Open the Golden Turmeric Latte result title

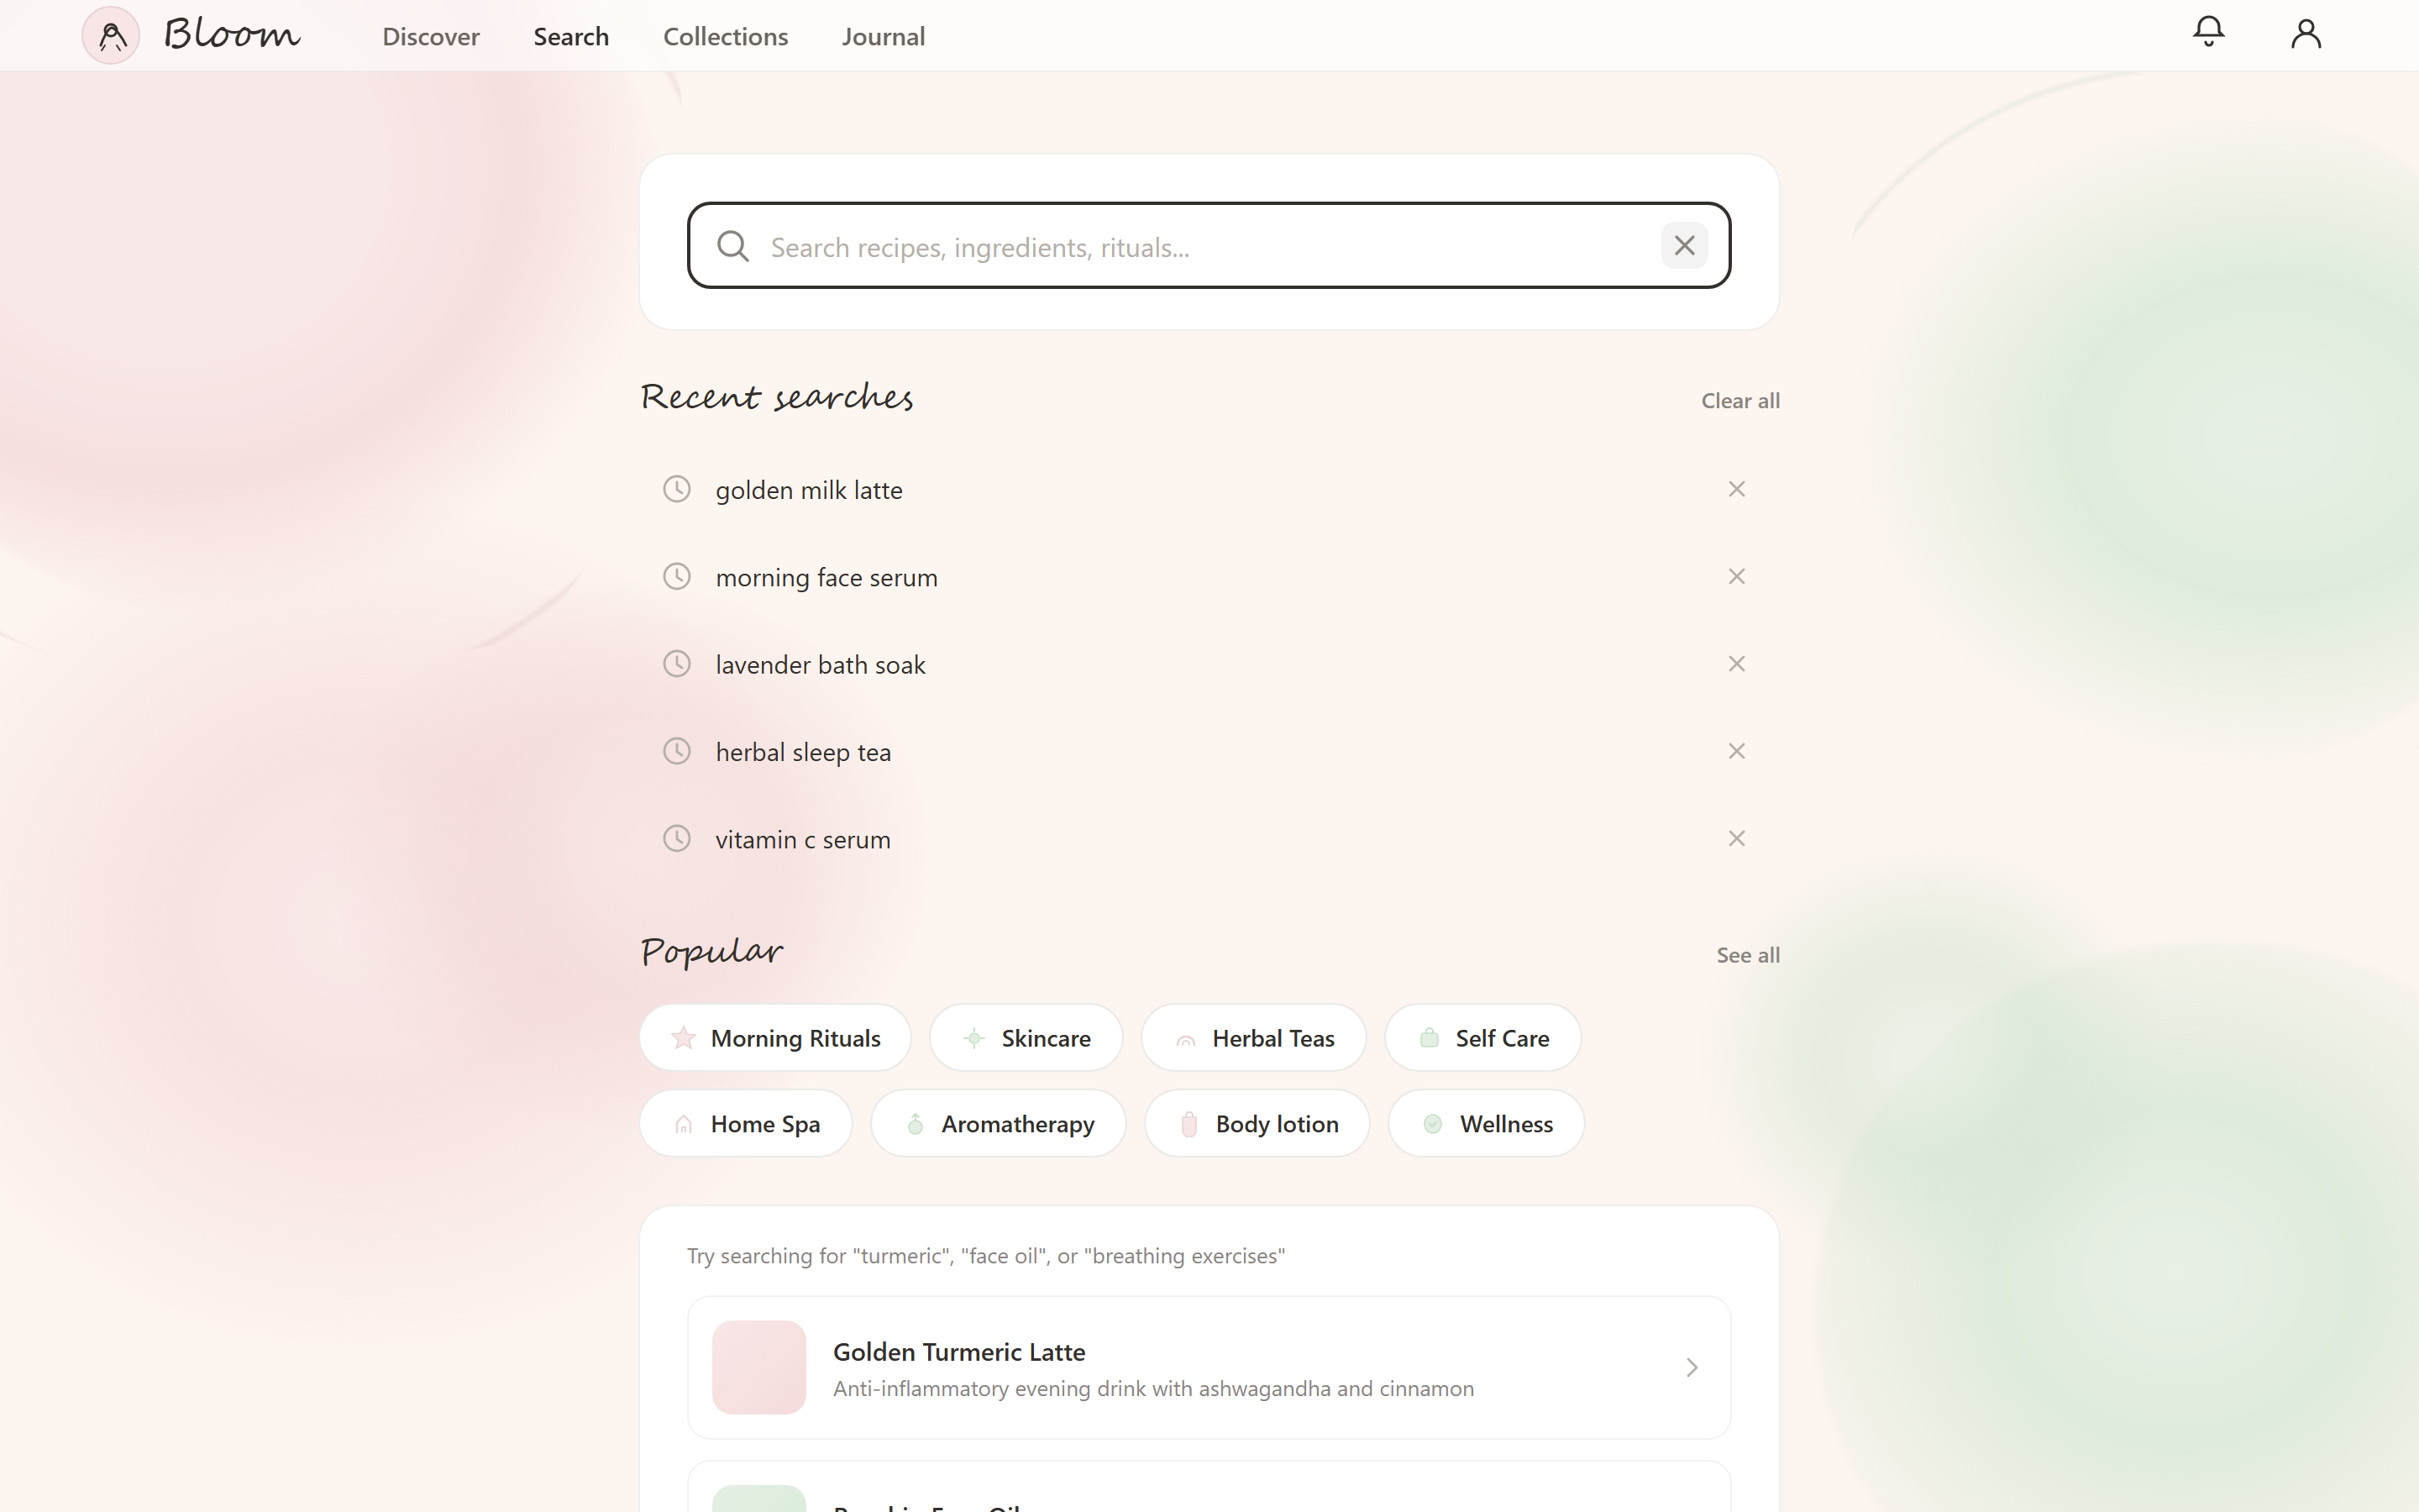tap(958, 1352)
